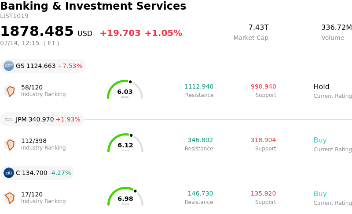
Task: Click the Banking & Investment Services title
Action: pyautogui.click(x=93, y=6)
